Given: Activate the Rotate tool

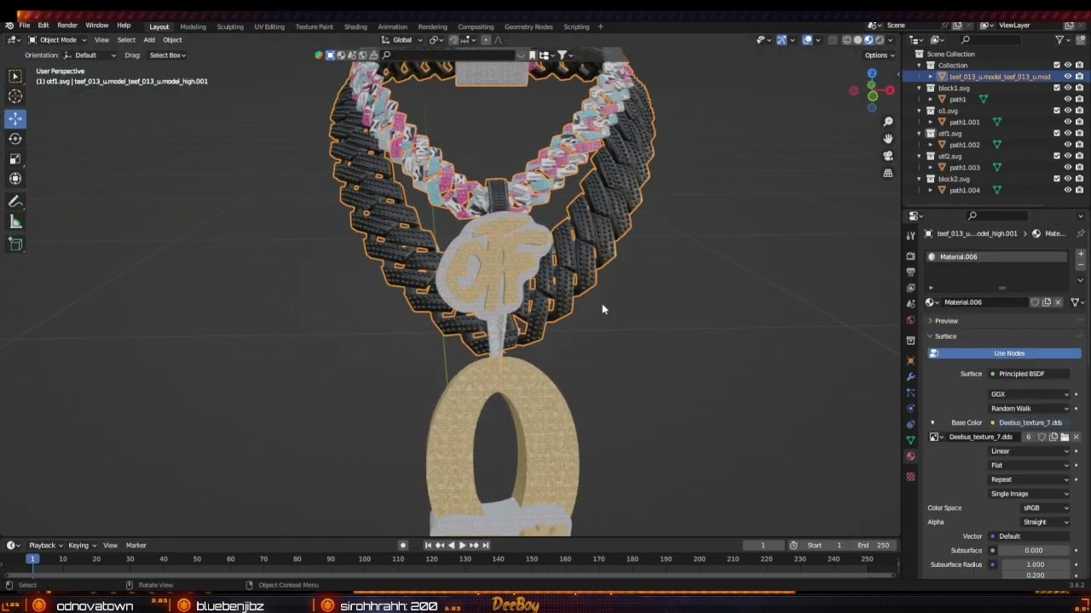Looking at the screenshot, I should 15,139.
